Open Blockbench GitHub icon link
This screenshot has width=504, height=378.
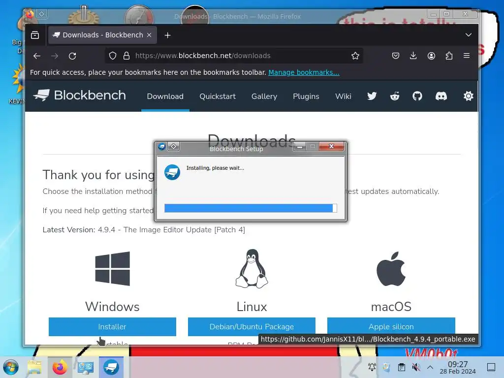click(x=417, y=96)
